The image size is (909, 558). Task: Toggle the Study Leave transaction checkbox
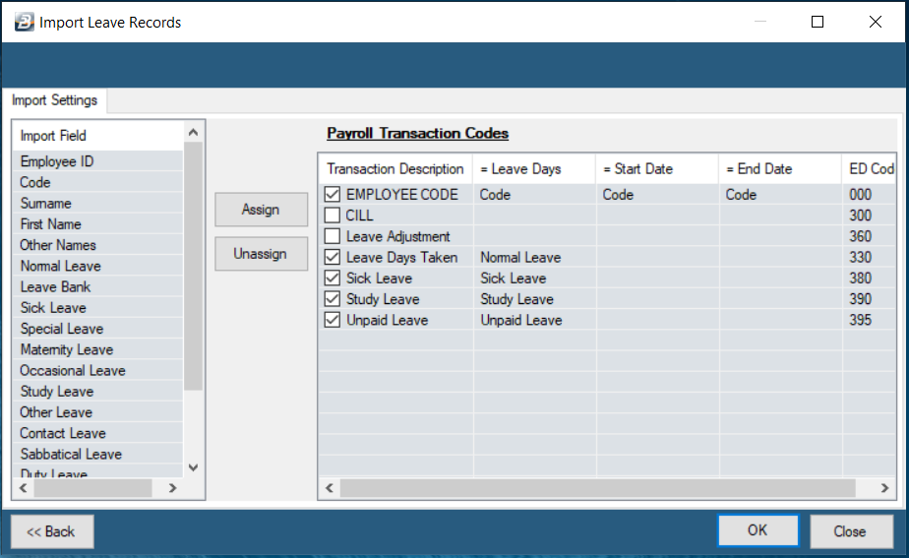click(x=333, y=299)
